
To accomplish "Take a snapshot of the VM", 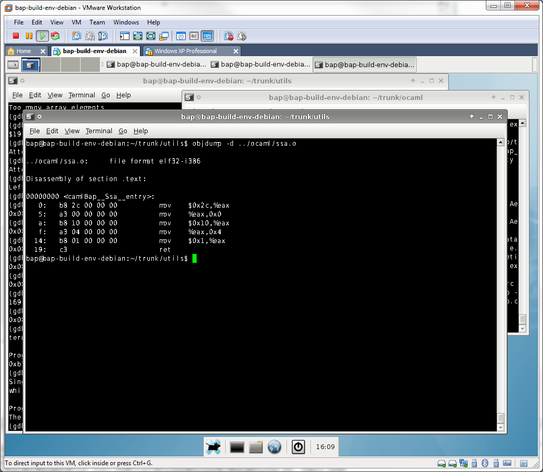I will pyautogui.click(x=76, y=36).
